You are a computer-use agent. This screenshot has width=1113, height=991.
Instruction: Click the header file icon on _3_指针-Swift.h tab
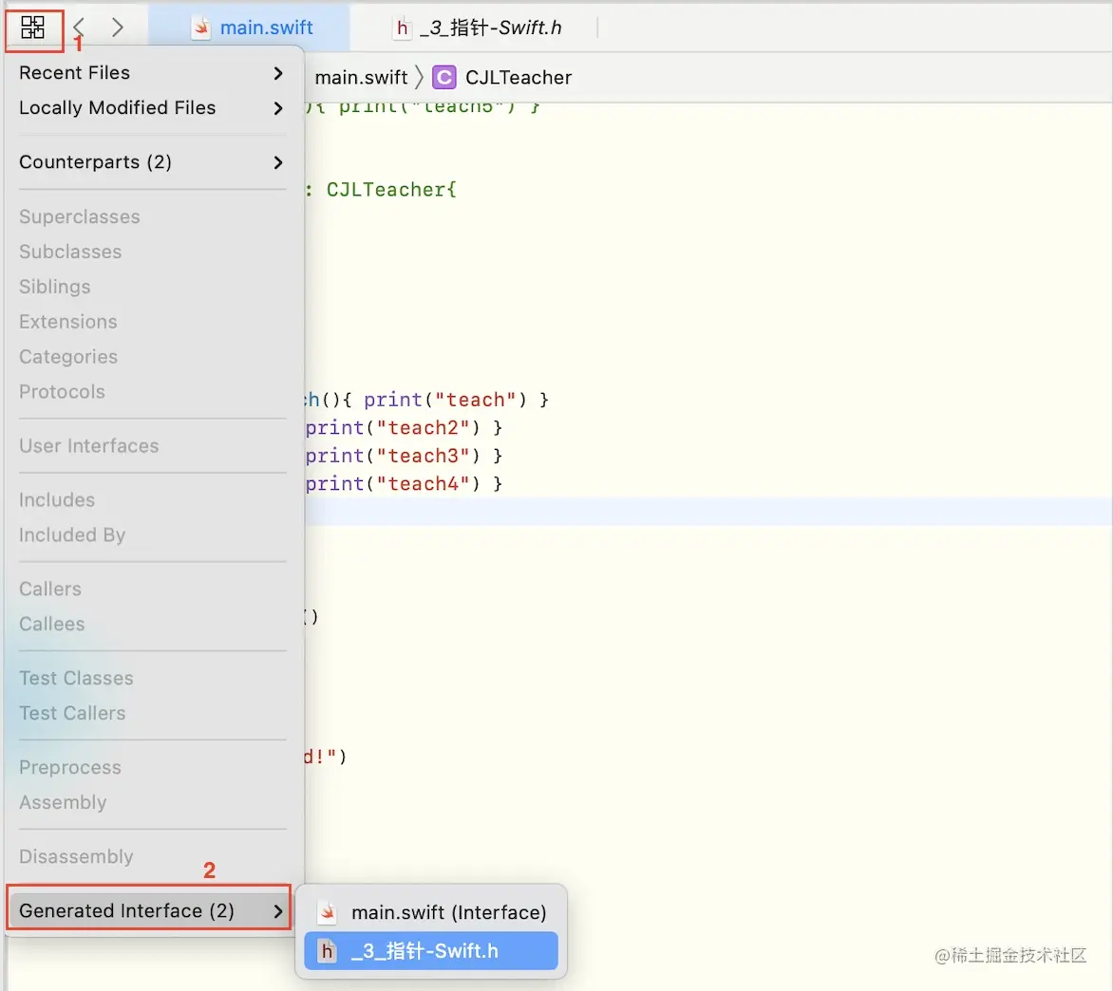(403, 28)
